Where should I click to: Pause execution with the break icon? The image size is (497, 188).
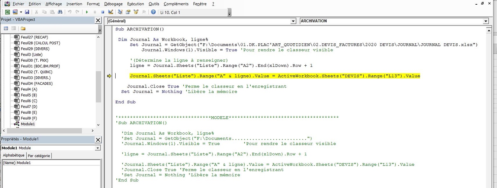[x=95, y=12]
